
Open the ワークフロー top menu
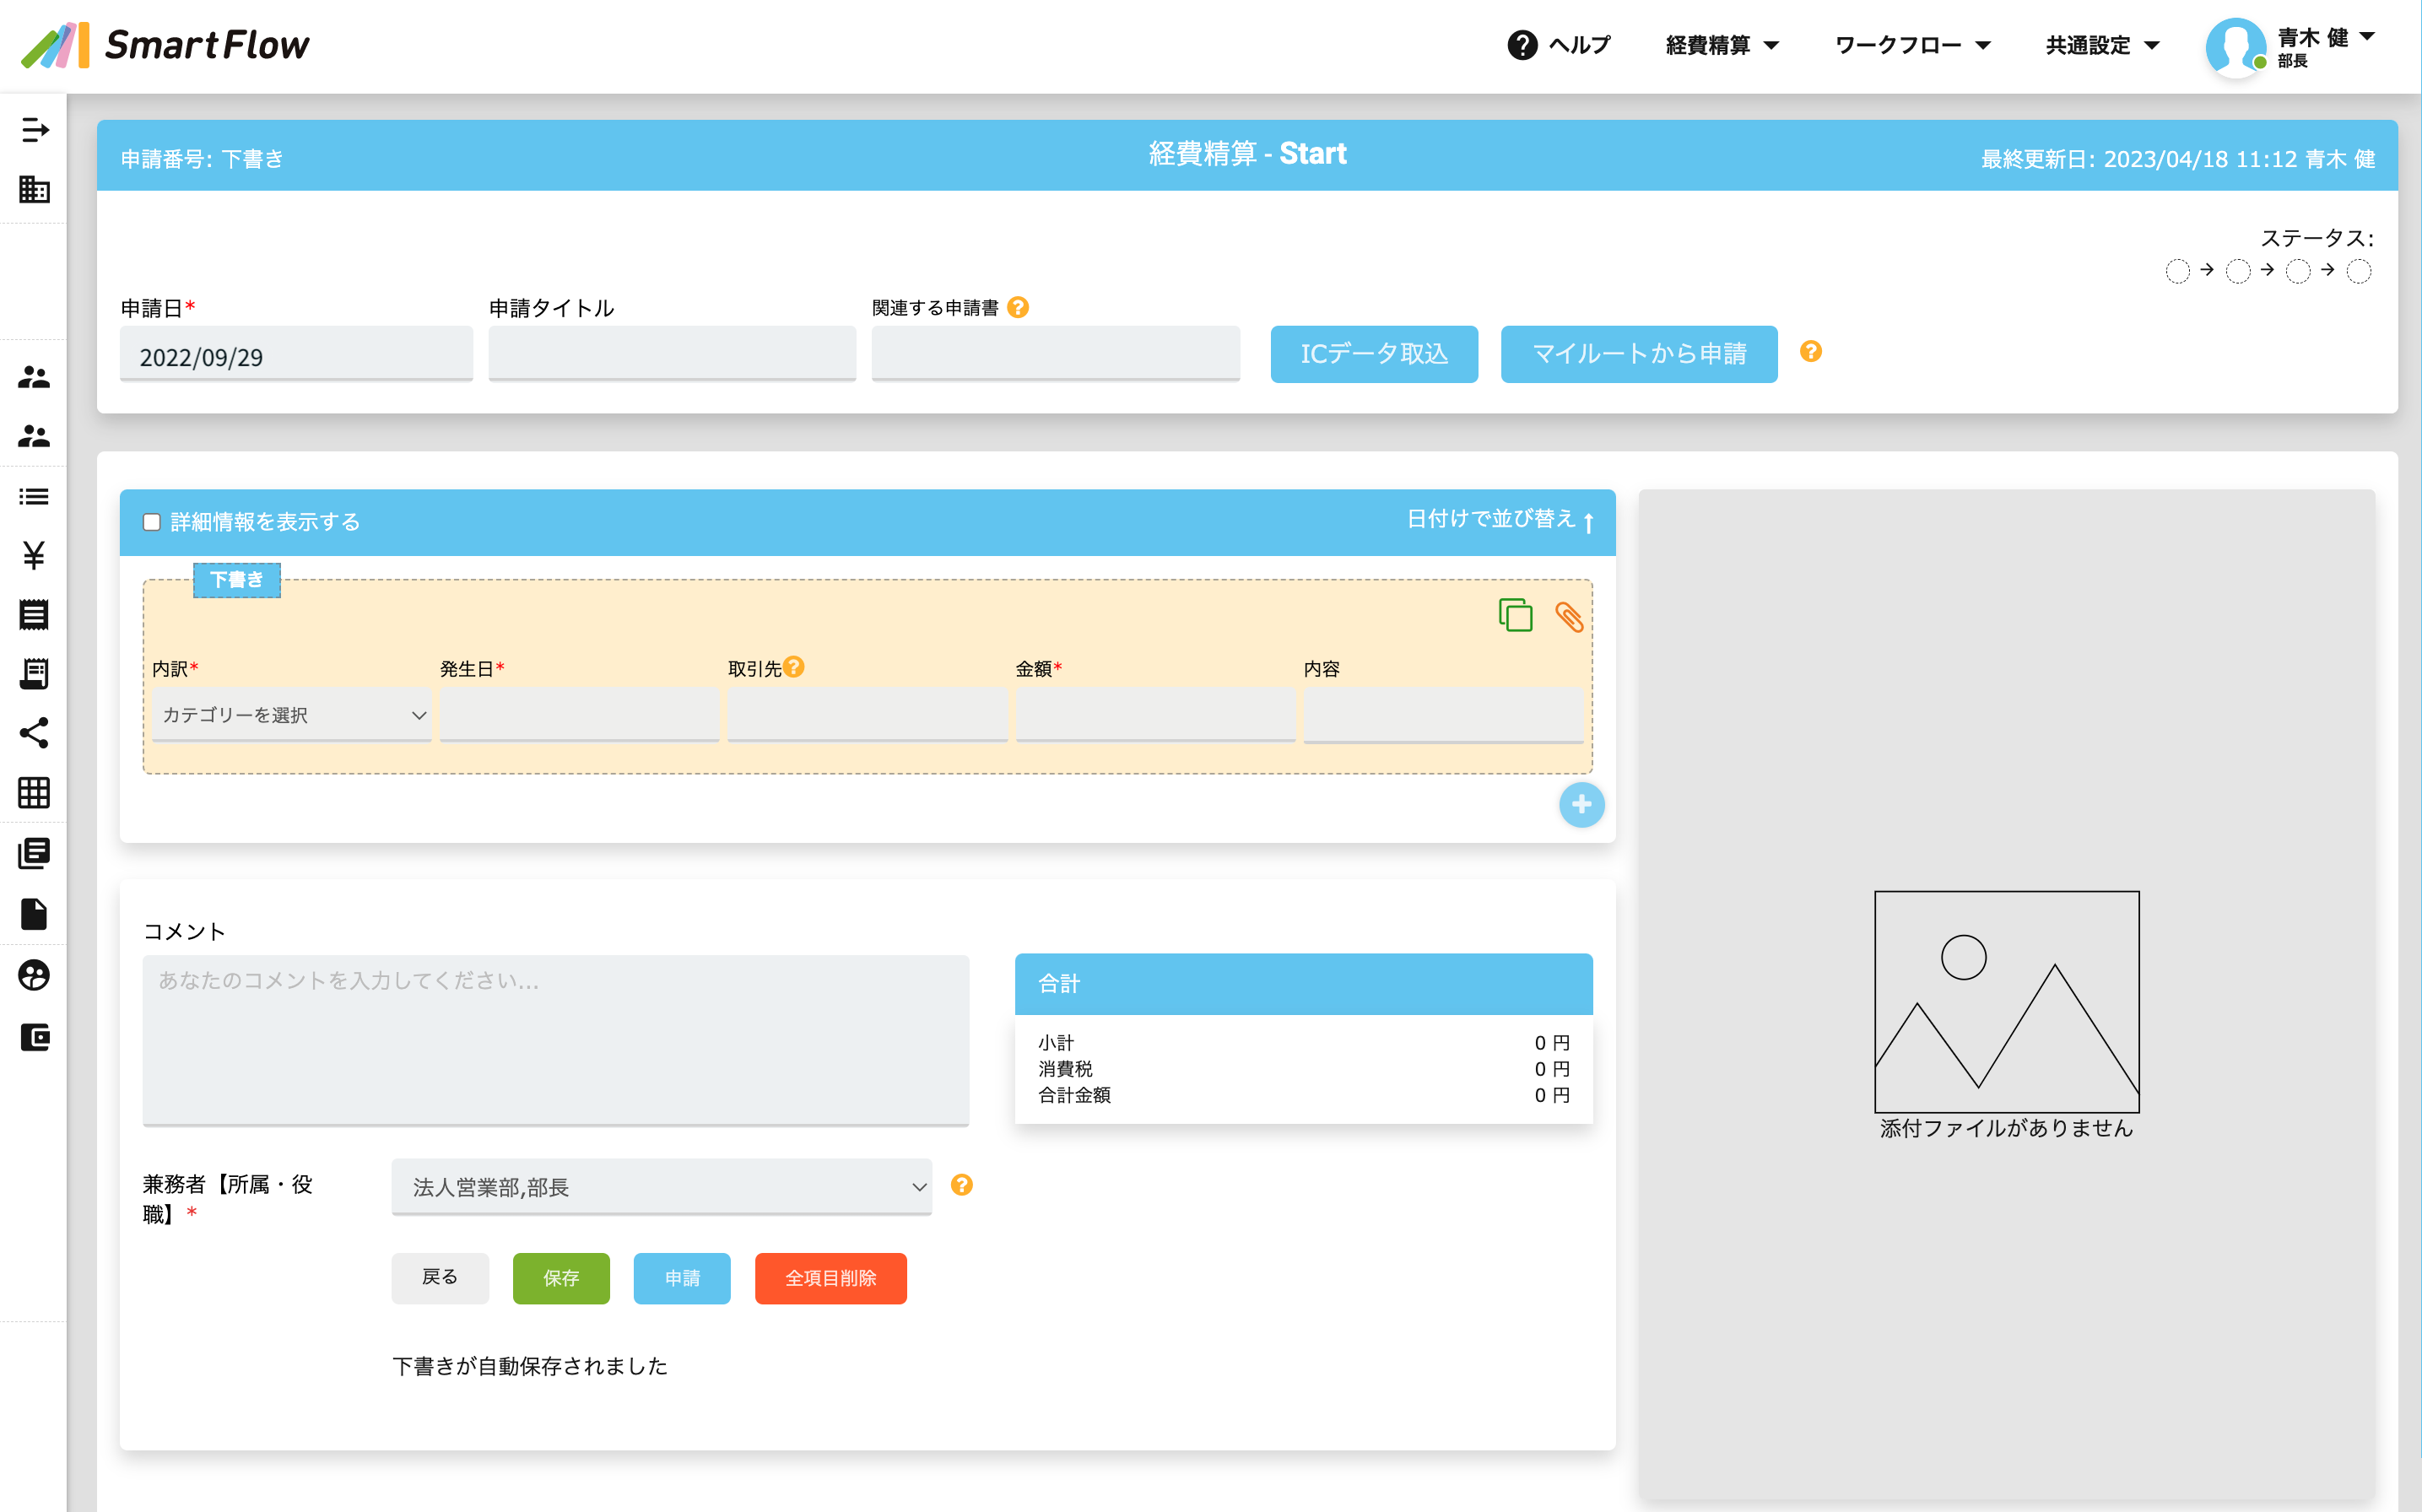1911,45
